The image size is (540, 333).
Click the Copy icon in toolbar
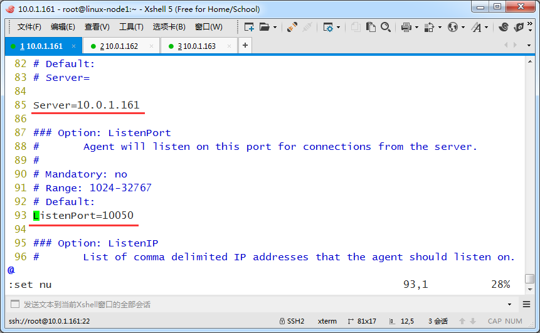click(x=356, y=27)
